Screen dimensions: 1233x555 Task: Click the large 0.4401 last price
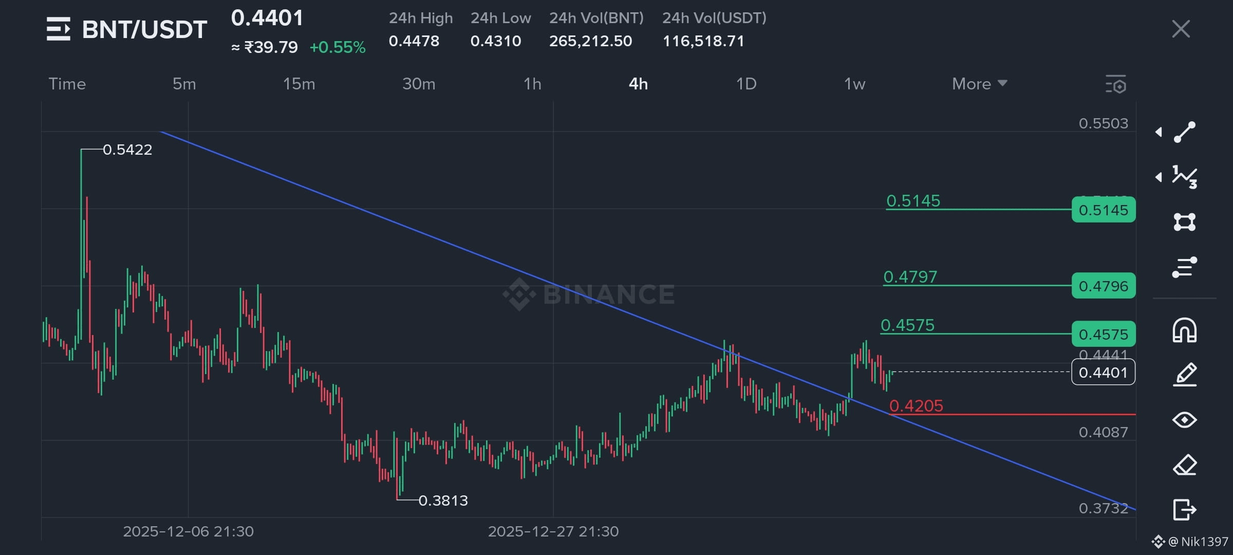(x=267, y=18)
